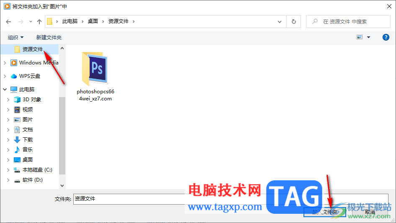Click the 图片 picture icon

point(17,120)
